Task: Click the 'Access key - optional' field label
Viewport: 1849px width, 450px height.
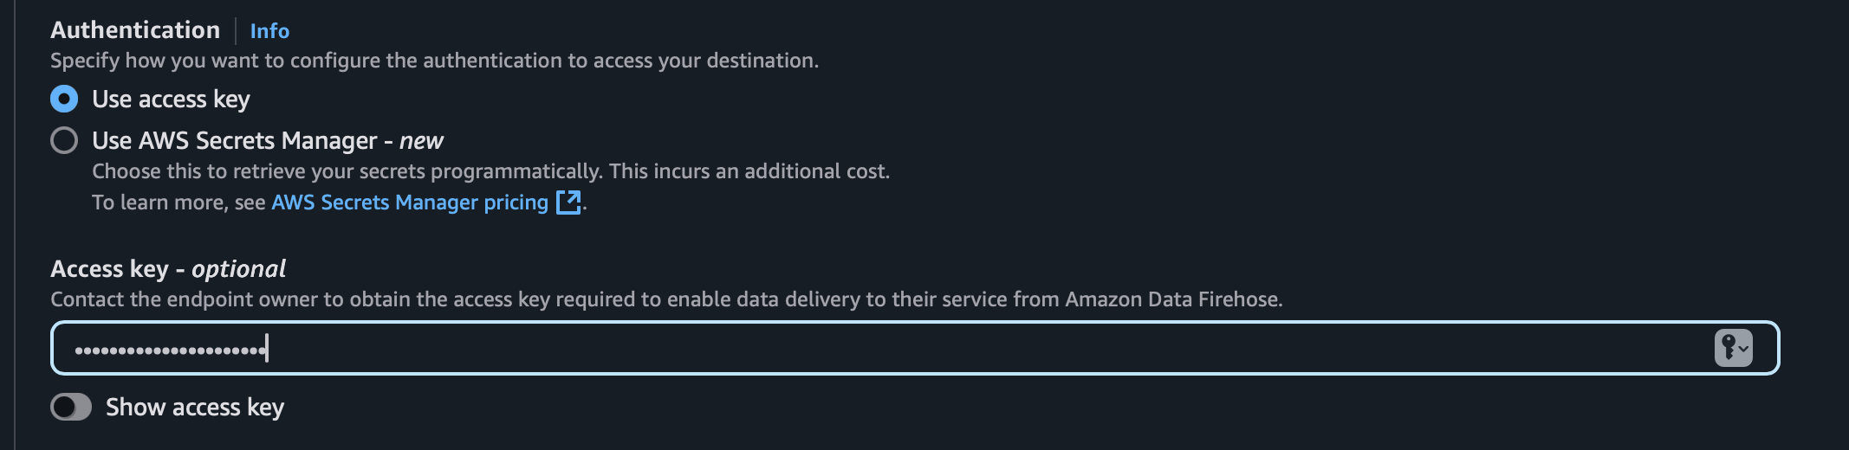Action: (168, 269)
